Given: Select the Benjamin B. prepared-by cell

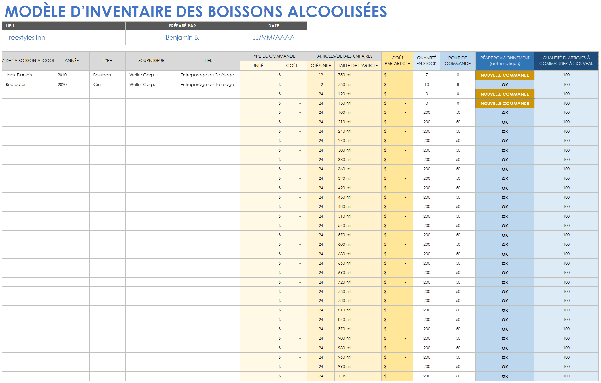Looking at the screenshot, I should (x=183, y=38).
